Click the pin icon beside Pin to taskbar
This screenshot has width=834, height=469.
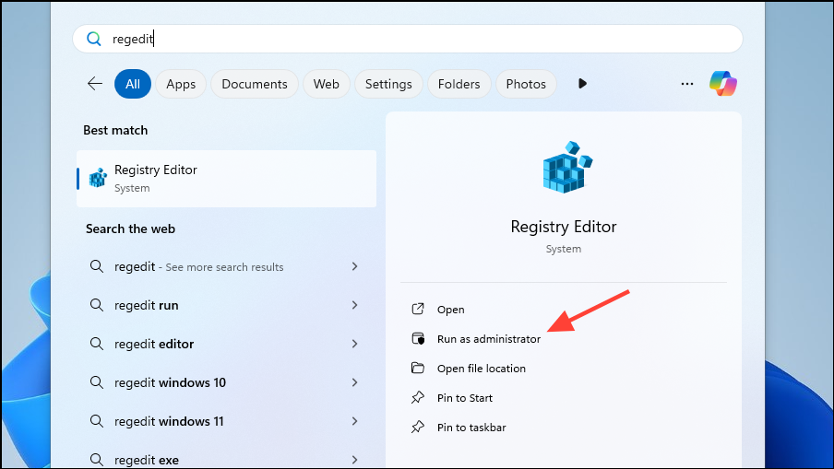tap(418, 427)
